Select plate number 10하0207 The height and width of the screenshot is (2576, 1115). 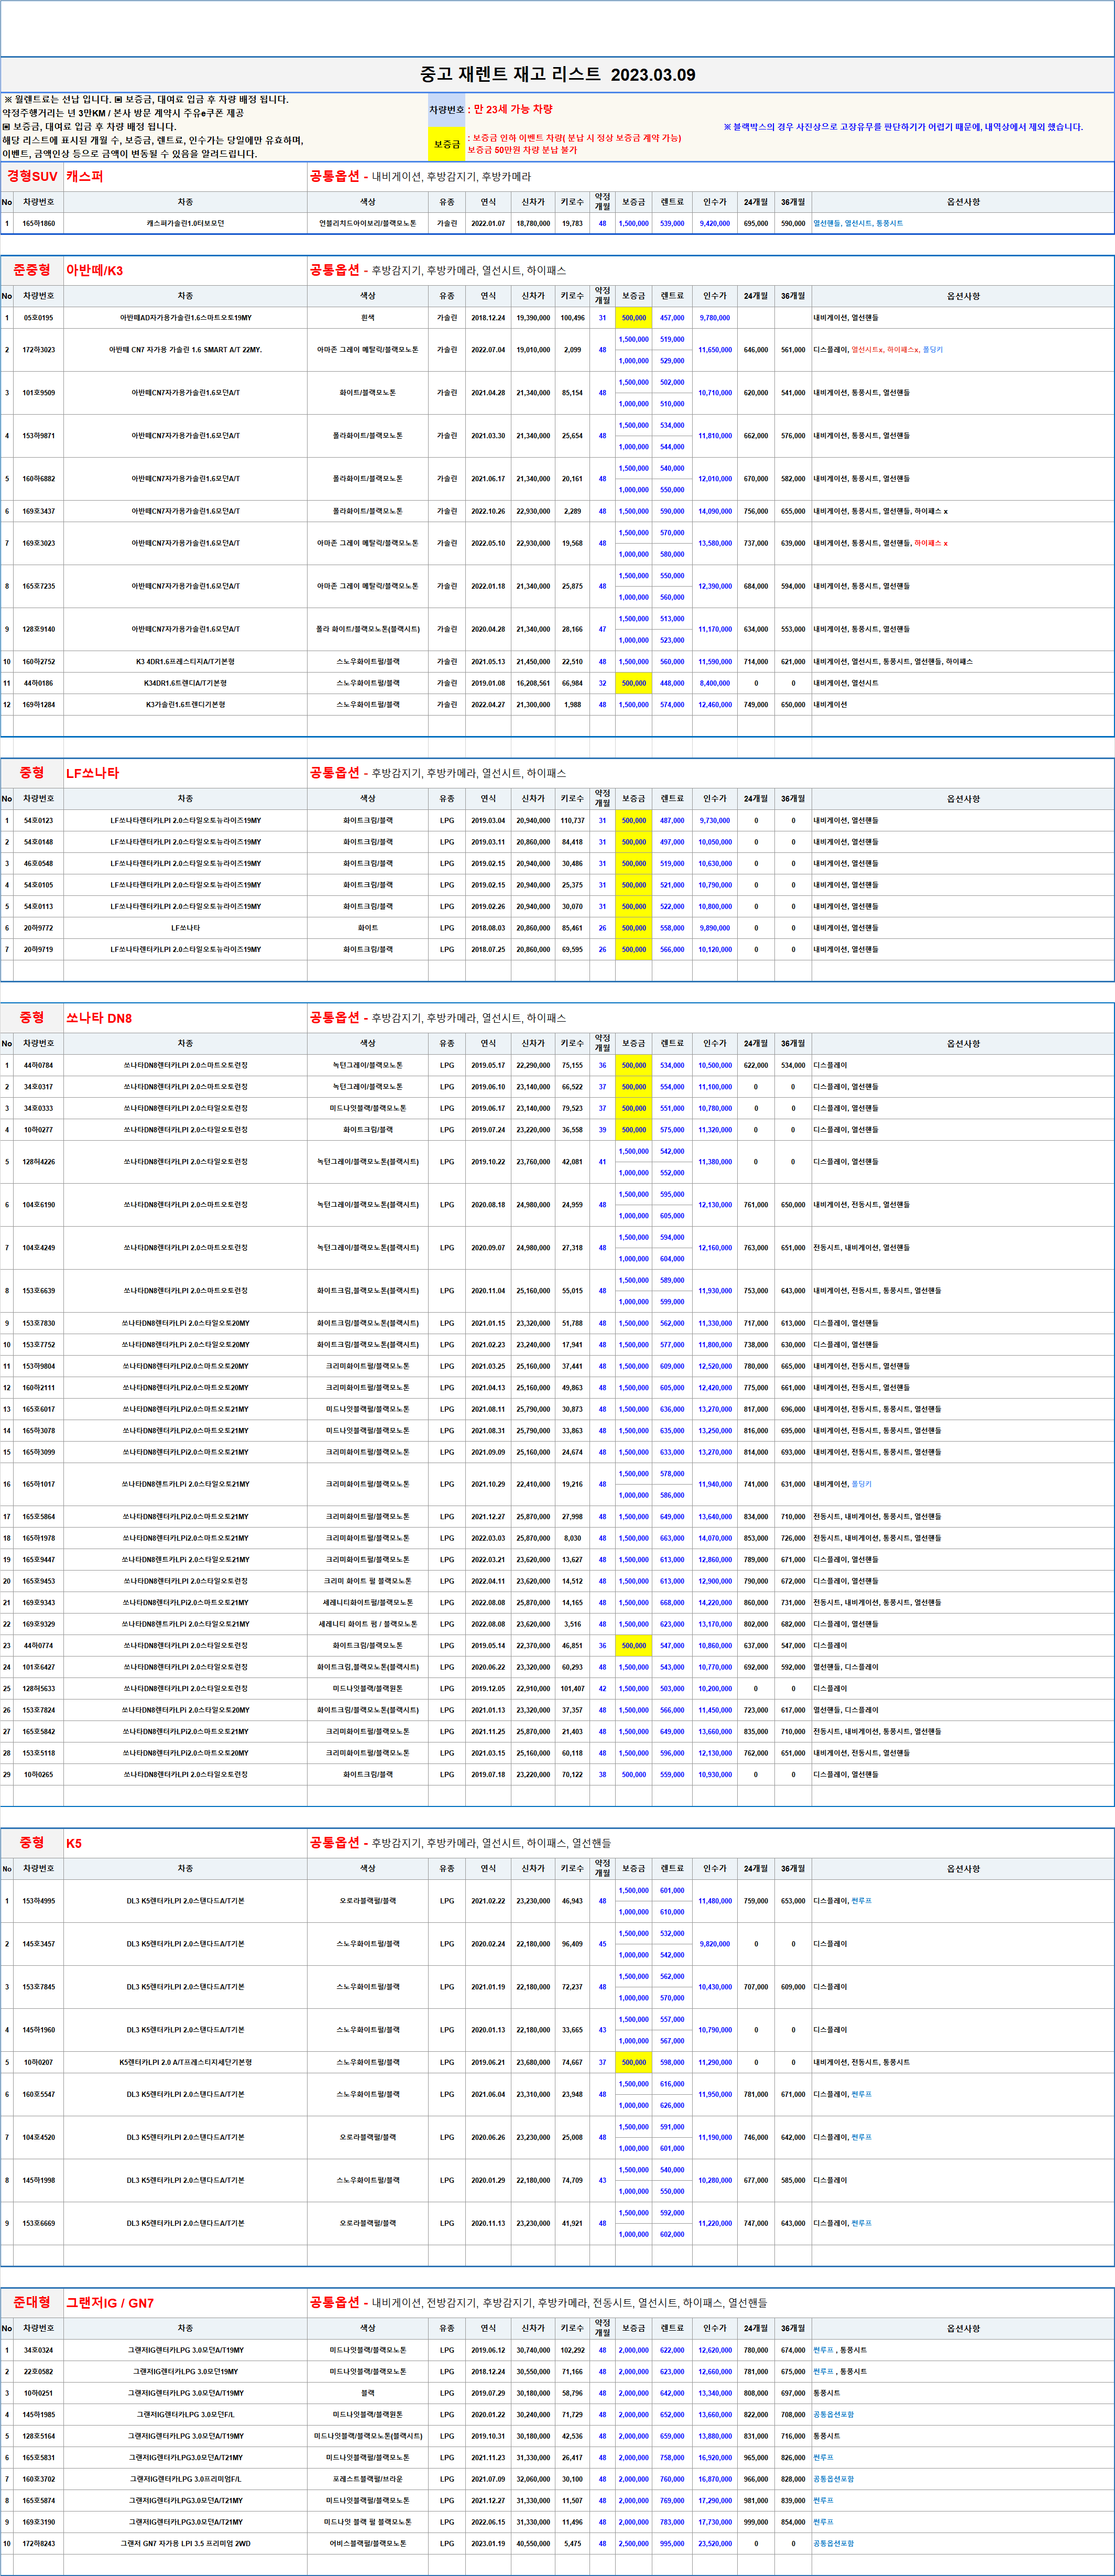39,2062
